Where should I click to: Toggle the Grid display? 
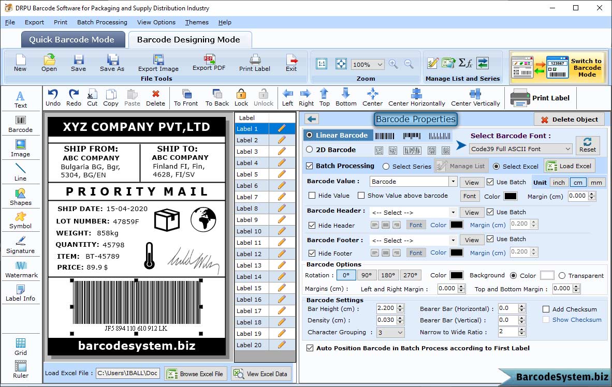point(20,347)
